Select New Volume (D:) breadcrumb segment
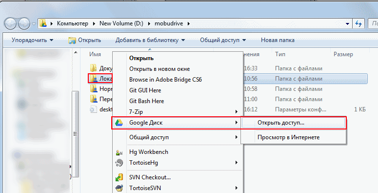The image size is (378, 193). click(121, 23)
